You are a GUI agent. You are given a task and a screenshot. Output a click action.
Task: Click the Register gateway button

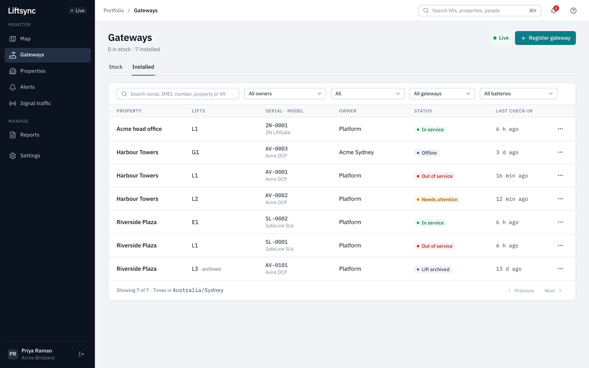coord(545,38)
